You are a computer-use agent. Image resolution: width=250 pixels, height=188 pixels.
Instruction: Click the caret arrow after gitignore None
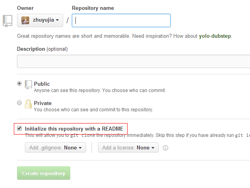(80, 148)
